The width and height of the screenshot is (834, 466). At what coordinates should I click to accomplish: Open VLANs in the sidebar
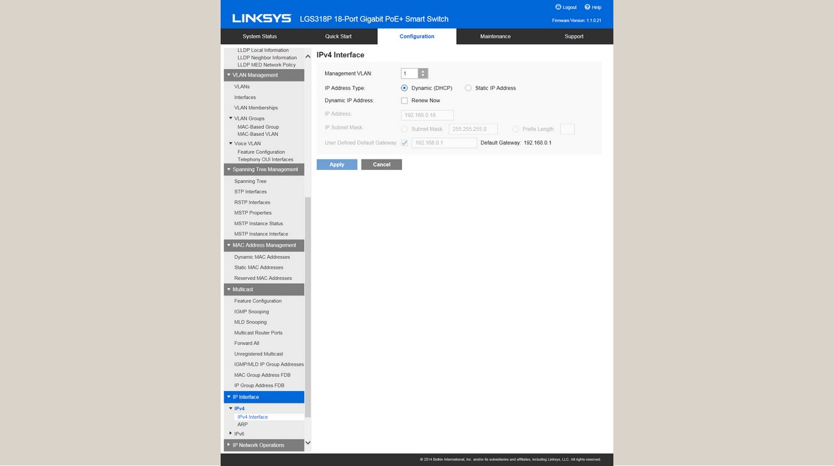[242, 87]
